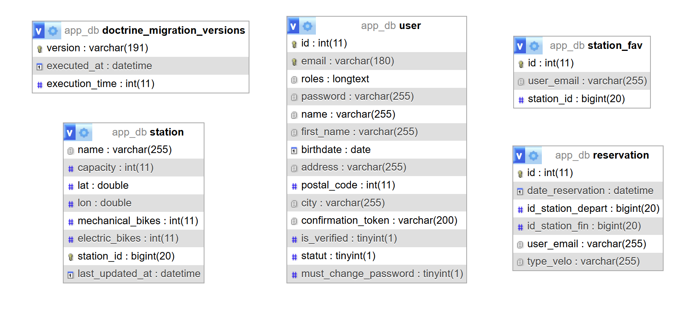Click numeric hash icon beside postal_code column
Image resolution: width=697 pixels, height=314 pixels.
[294, 186]
